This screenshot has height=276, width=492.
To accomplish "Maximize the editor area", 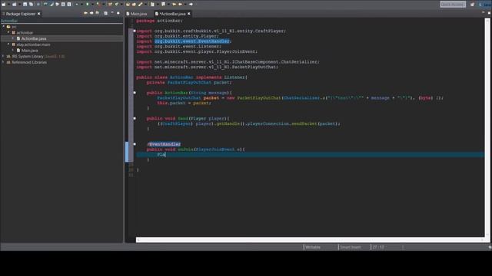I will point(489,13).
